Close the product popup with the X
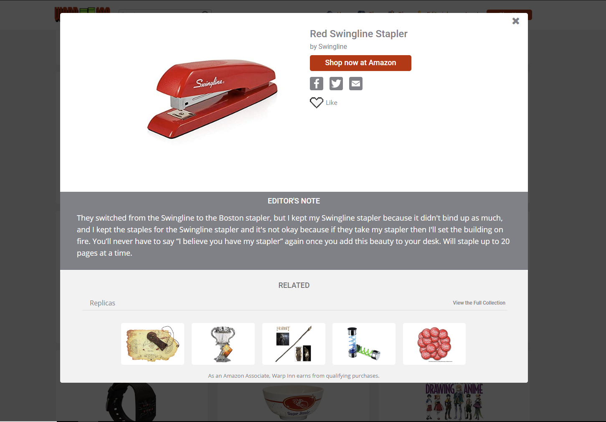 coord(516,21)
